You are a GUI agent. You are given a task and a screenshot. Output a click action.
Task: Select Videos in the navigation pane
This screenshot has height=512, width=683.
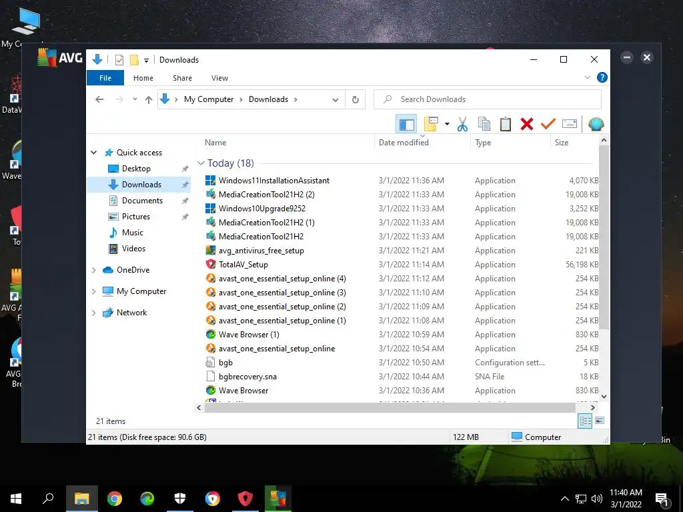[133, 249]
